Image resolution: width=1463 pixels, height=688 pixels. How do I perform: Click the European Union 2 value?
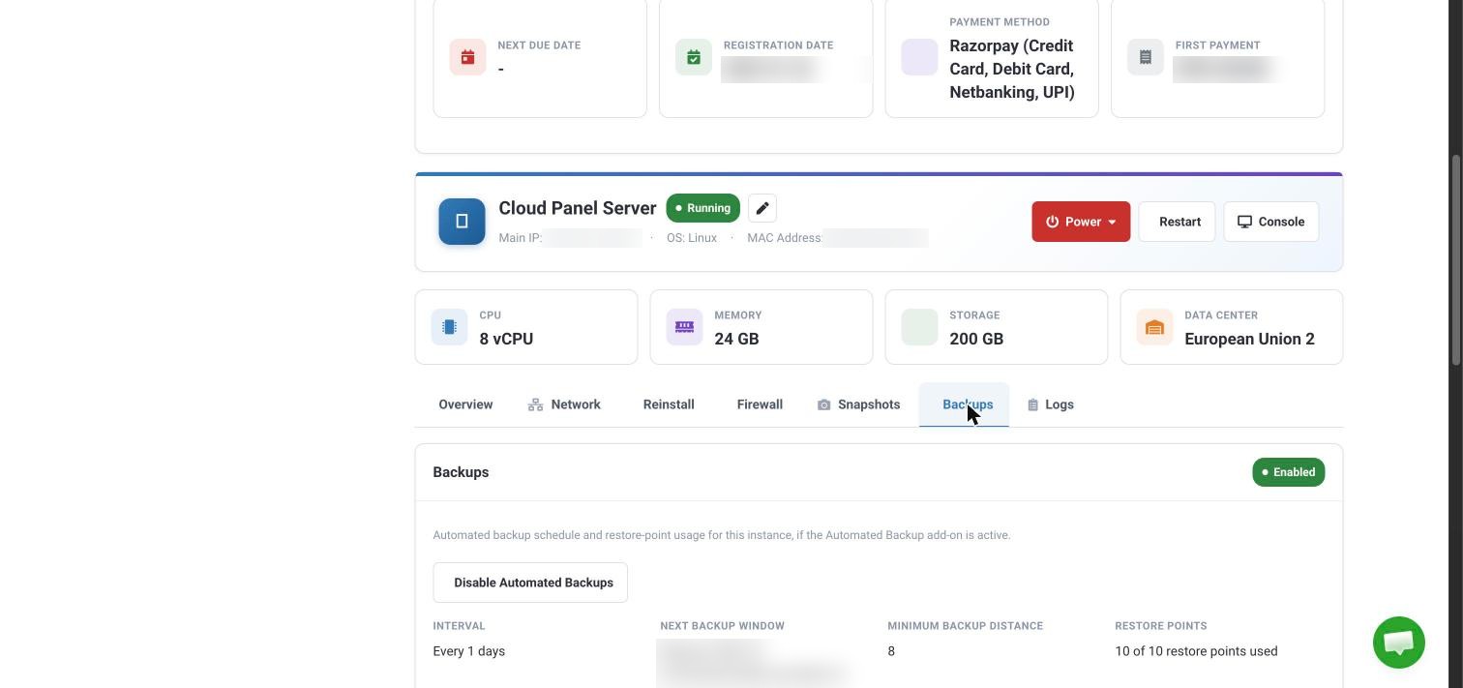point(1249,339)
